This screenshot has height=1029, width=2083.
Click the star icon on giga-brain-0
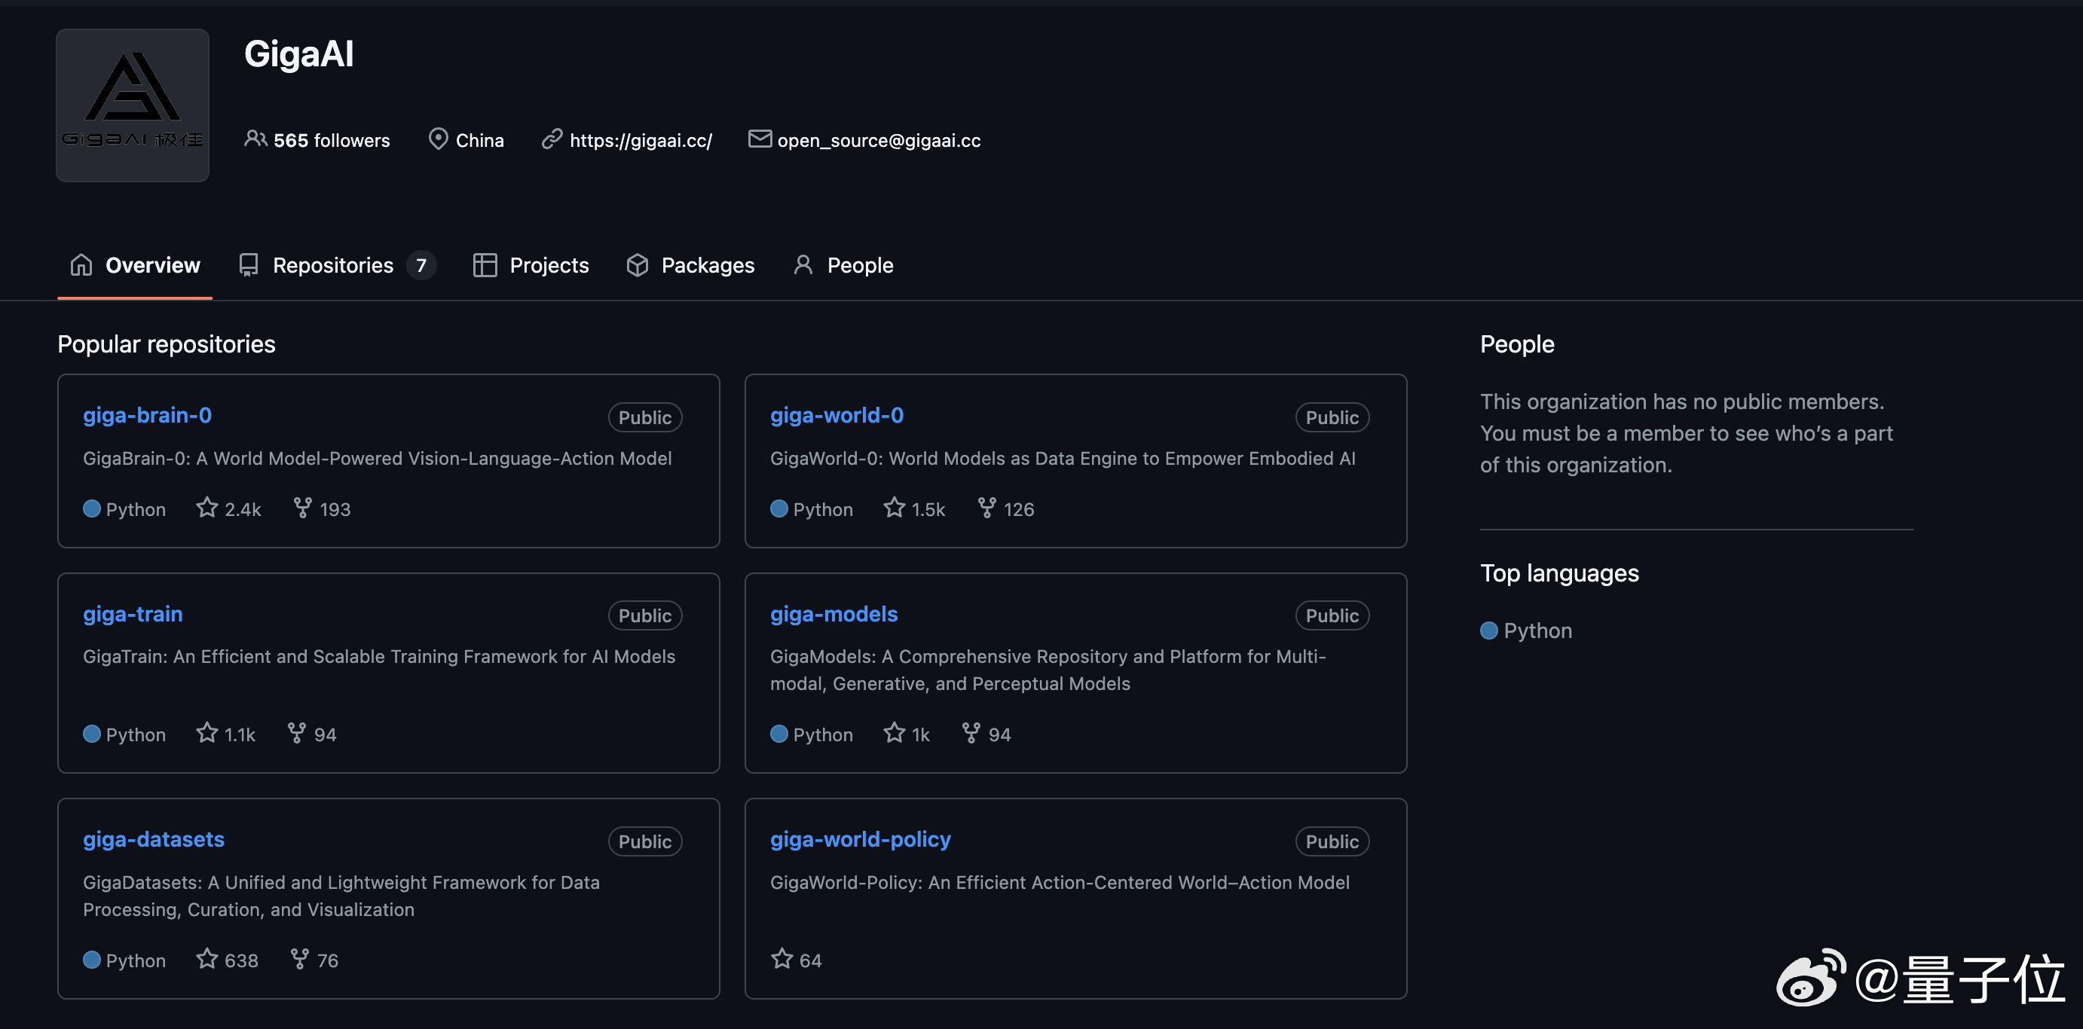point(207,508)
